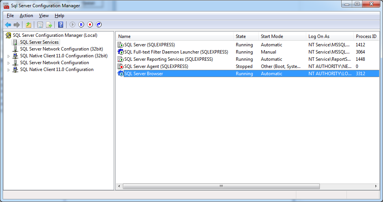
Task: Stop the service with the red stop icon
Action: (90, 25)
